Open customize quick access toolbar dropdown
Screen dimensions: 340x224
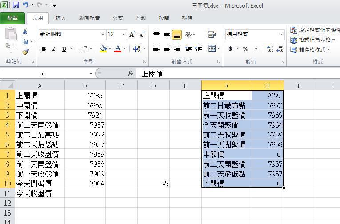click(54, 5)
